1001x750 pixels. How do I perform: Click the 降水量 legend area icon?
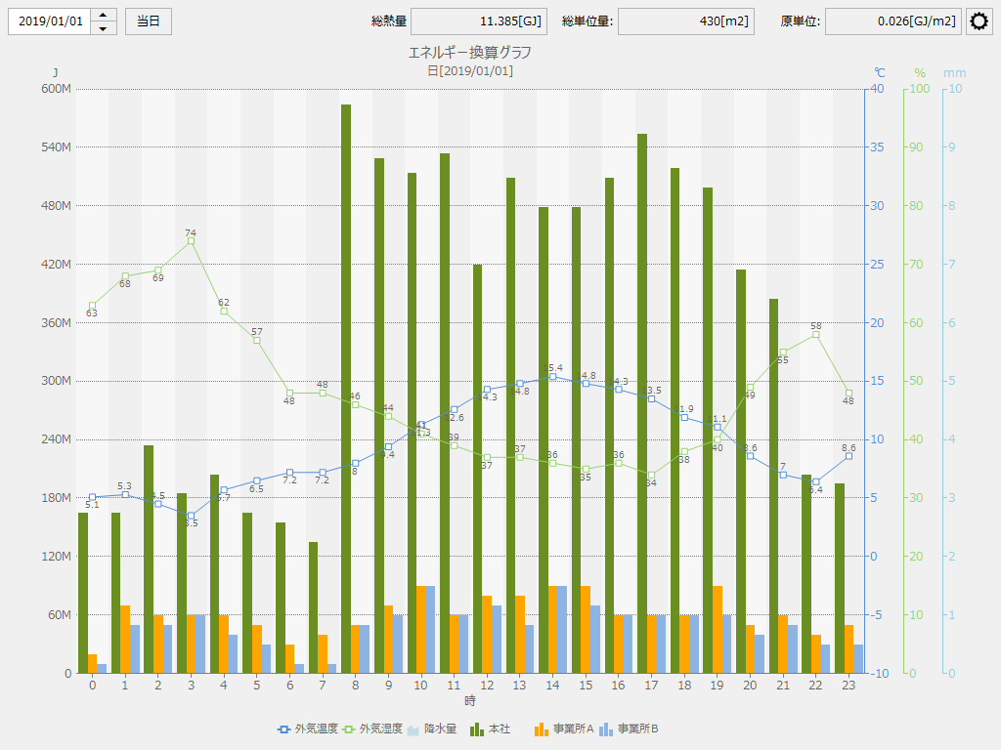coord(412,729)
